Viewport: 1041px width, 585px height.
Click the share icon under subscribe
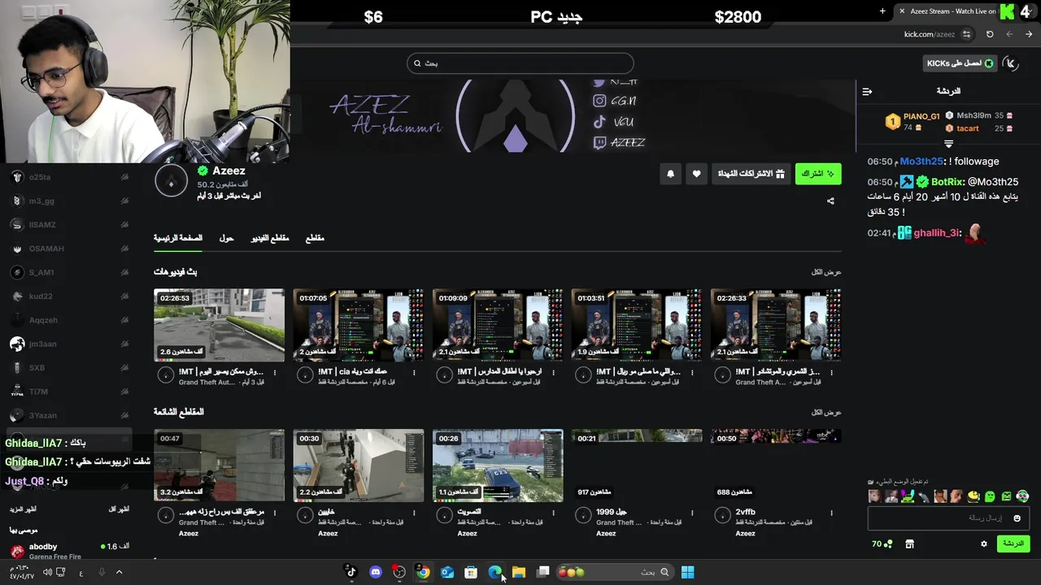pos(830,201)
